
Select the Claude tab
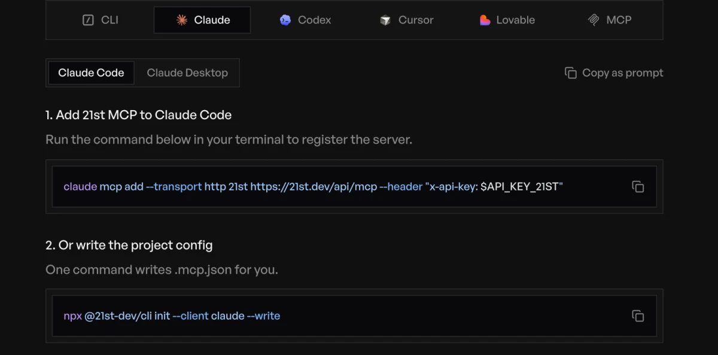(202, 20)
